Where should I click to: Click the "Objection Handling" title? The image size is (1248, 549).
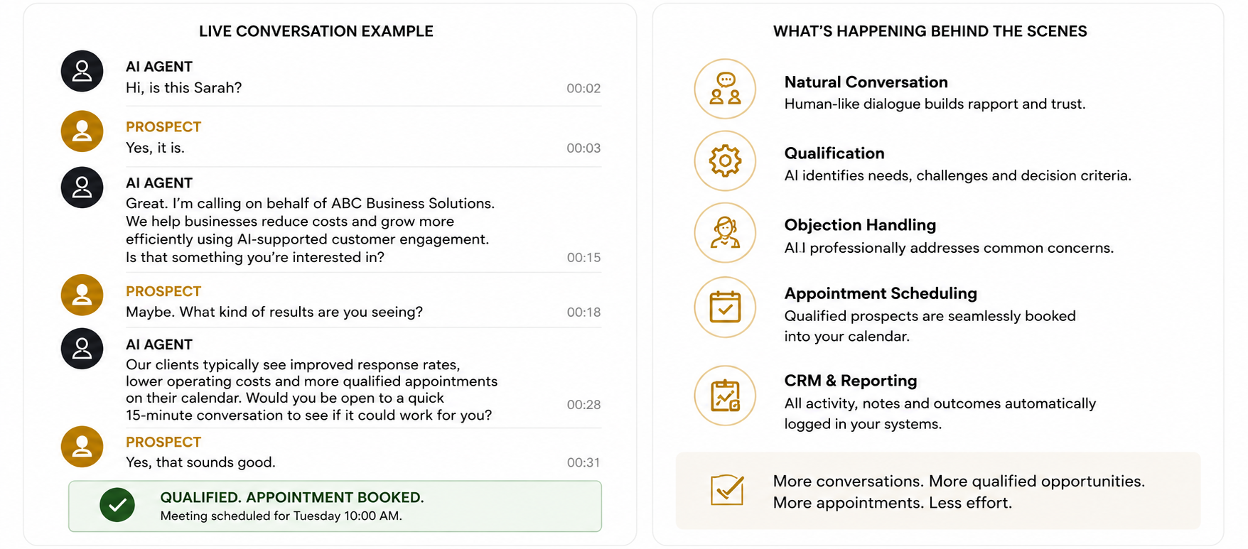(x=860, y=225)
